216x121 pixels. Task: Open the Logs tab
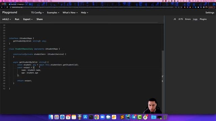pos(195,19)
